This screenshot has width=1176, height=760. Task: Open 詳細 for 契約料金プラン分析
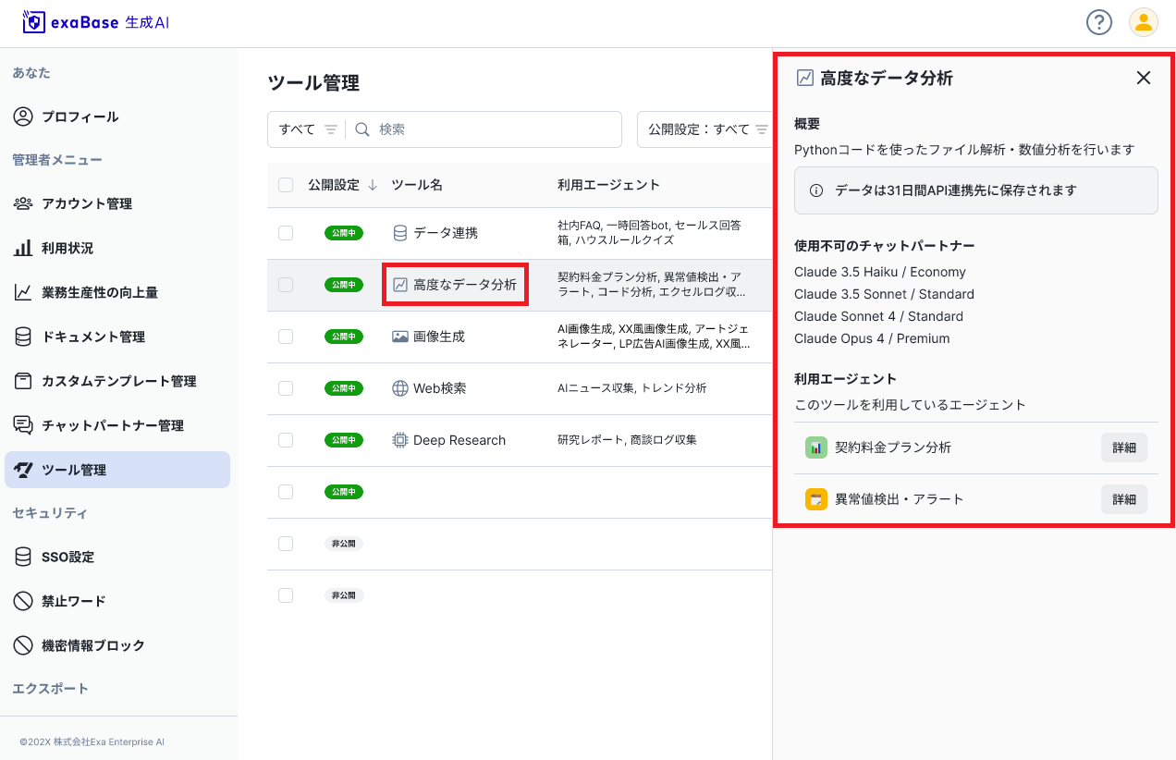1124,447
